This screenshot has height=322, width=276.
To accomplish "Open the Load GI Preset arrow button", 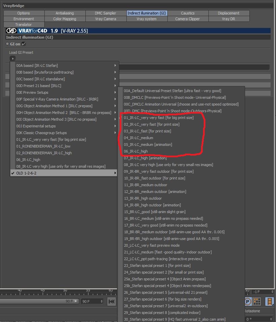I will pyautogui.click(x=13, y=58).
